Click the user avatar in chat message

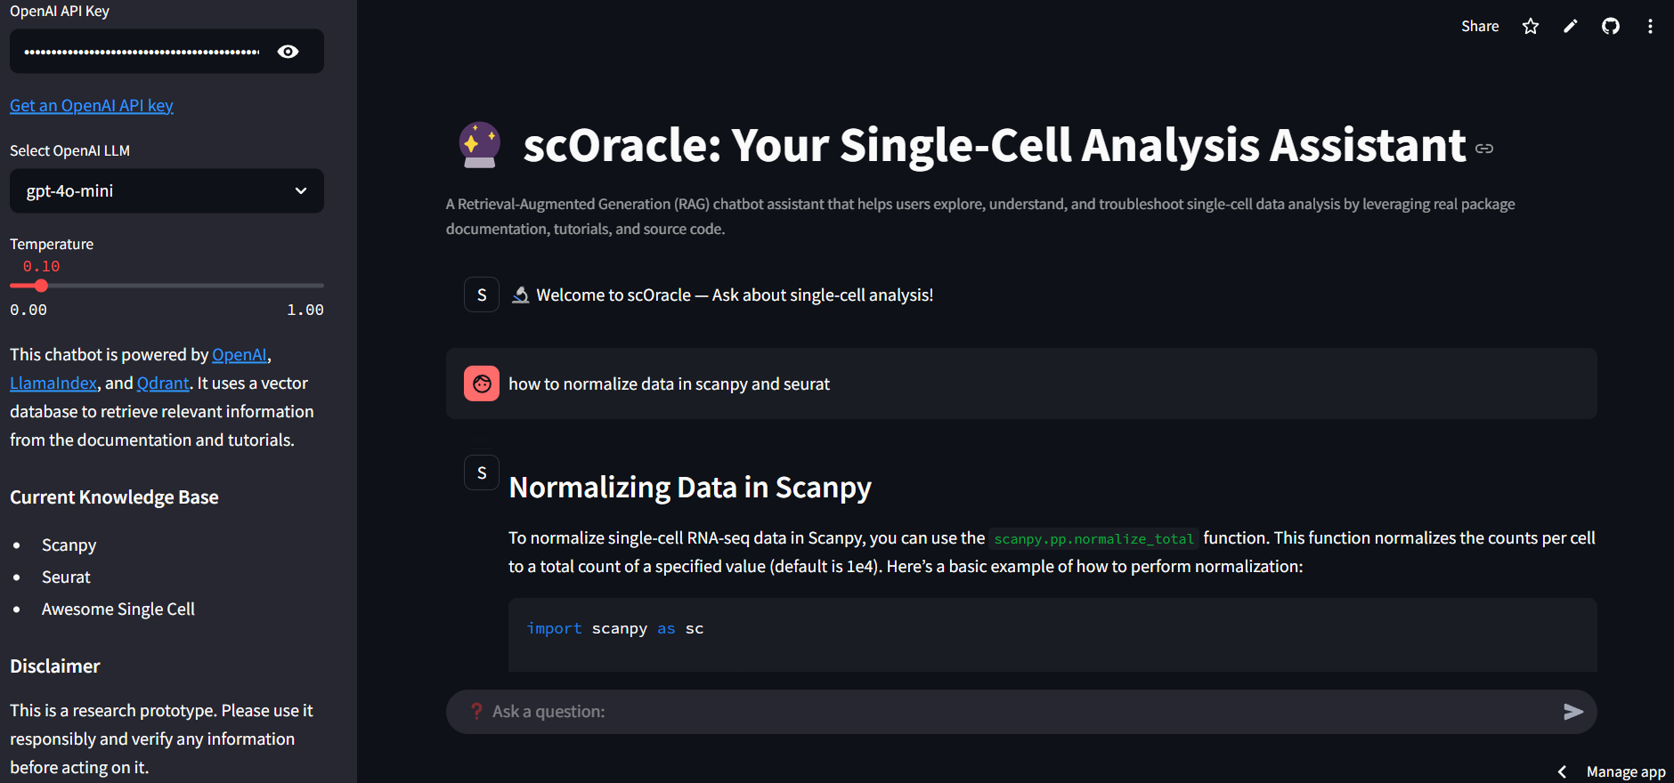point(482,383)
